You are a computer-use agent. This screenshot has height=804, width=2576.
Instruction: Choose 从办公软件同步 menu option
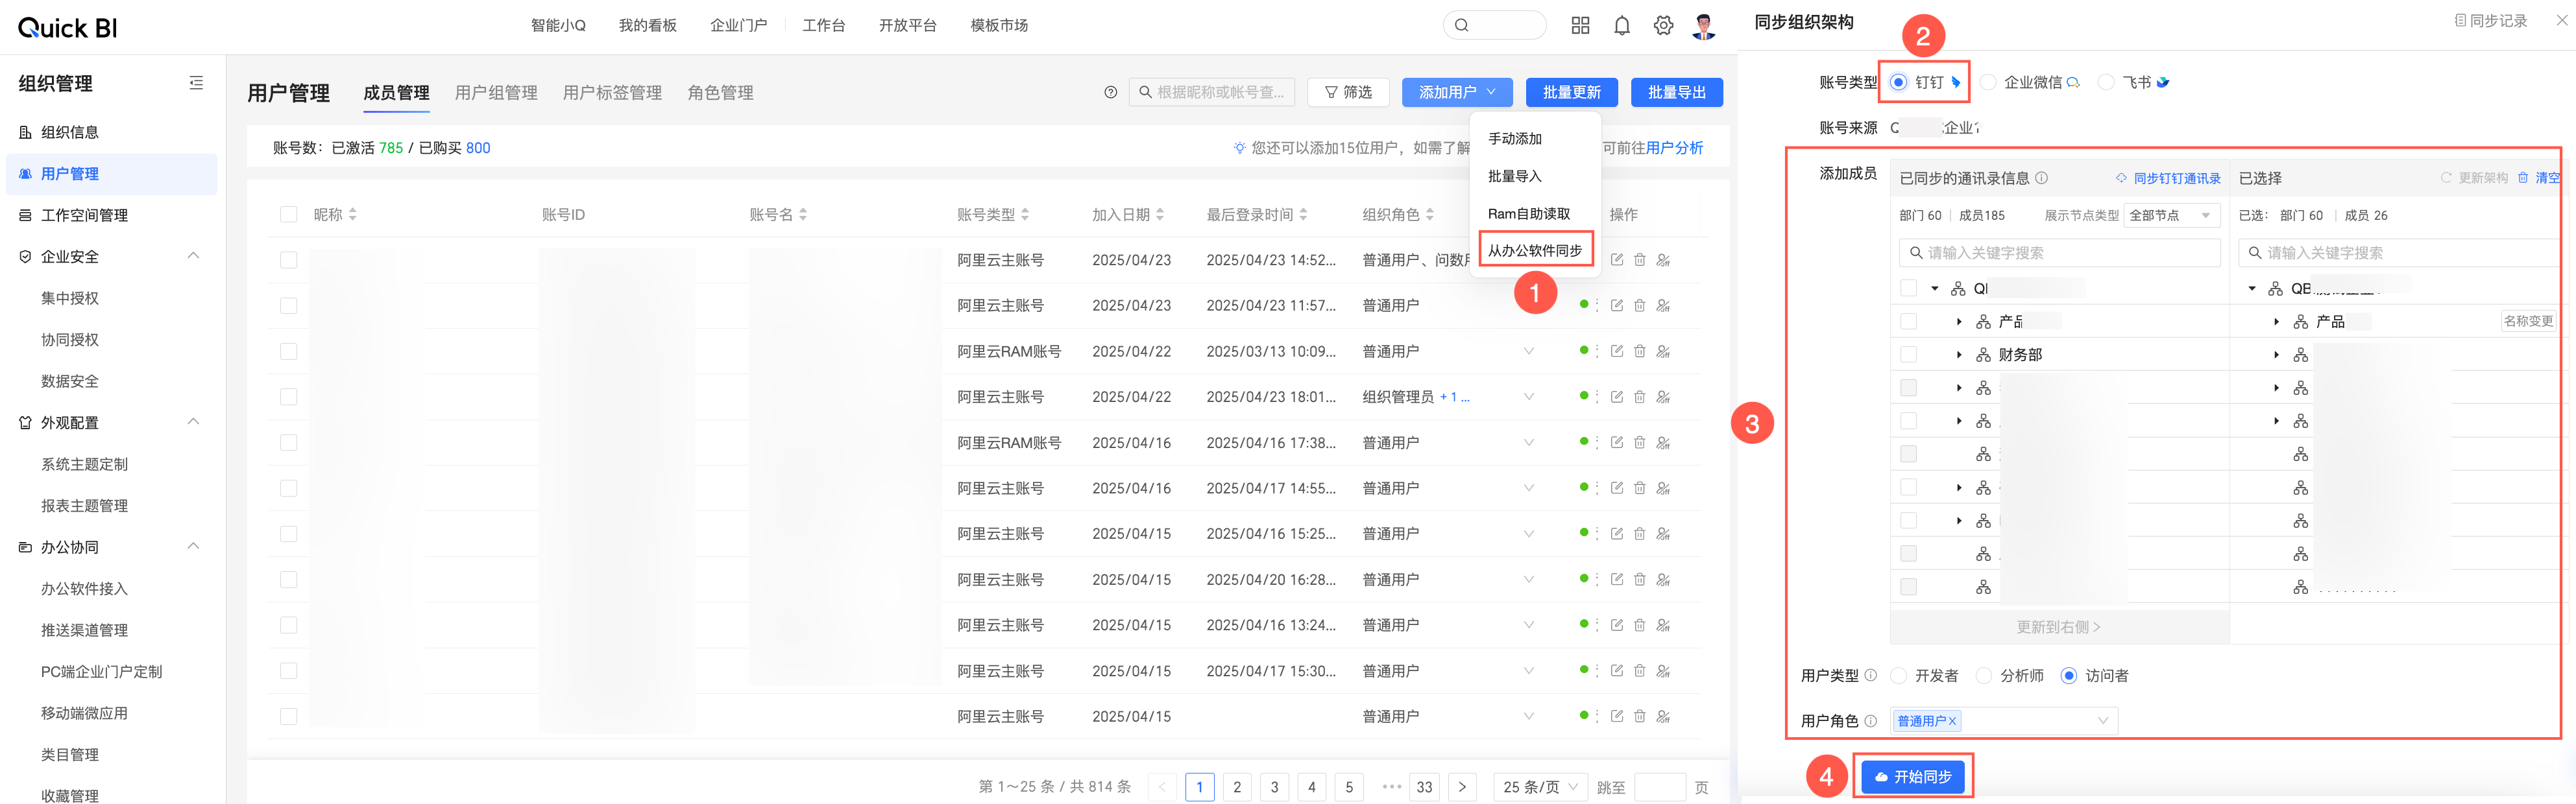[x=1534, y=251]
